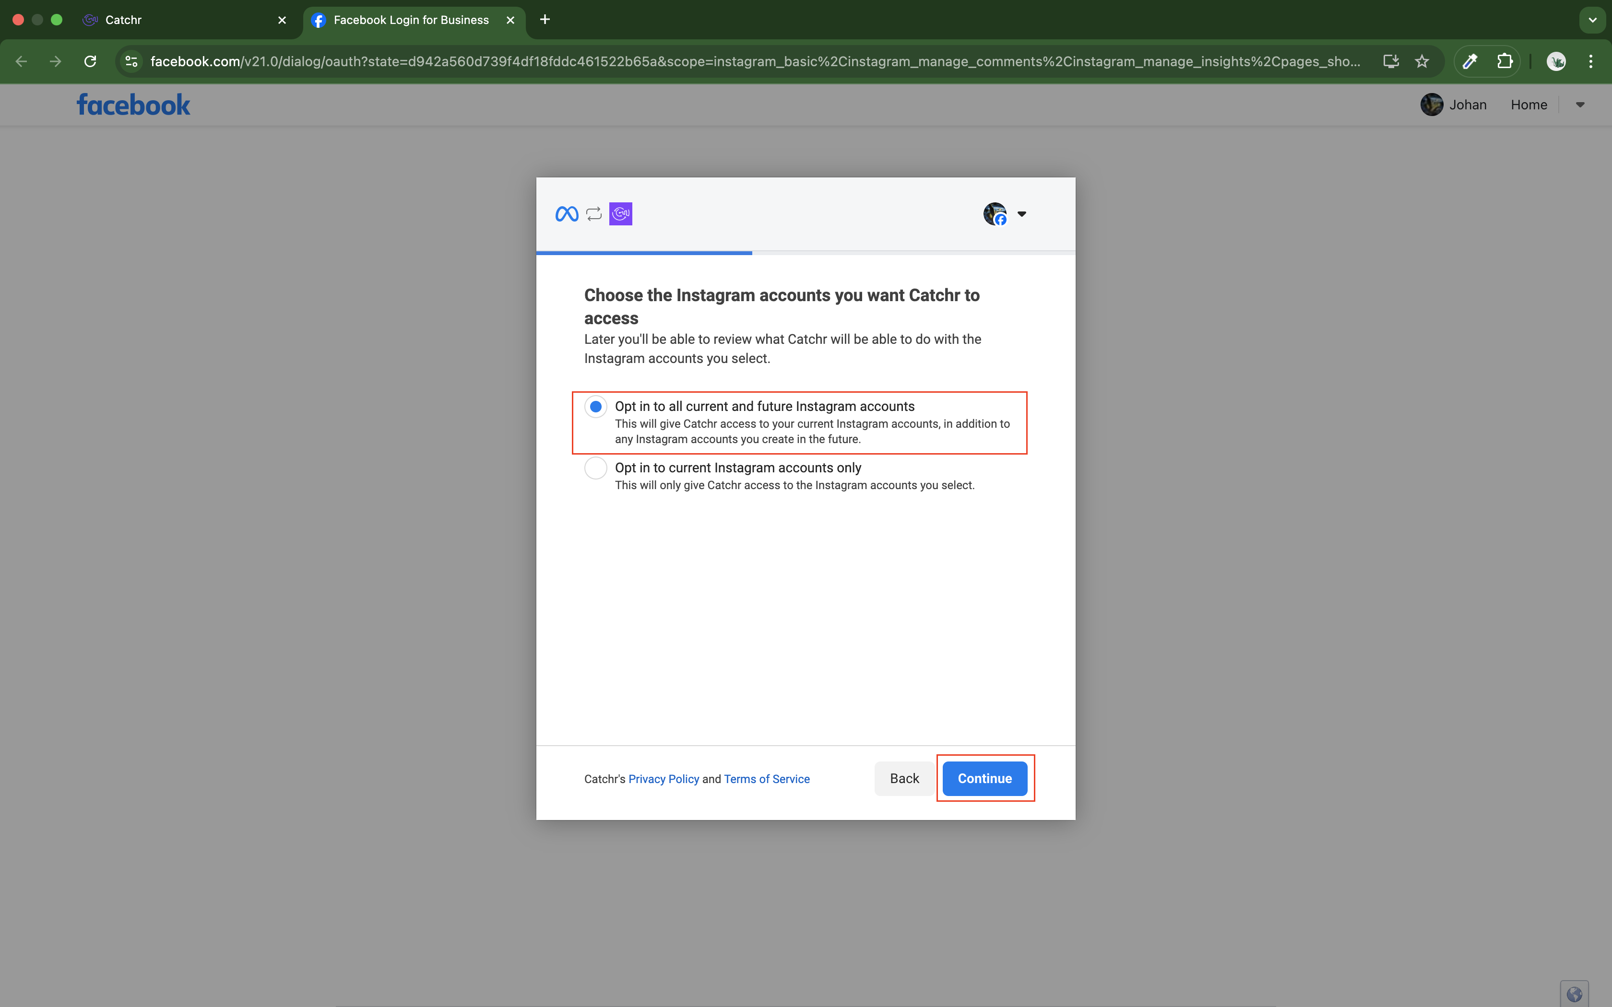Viewport: 1612px width, 1007px height.
Task: Select opt in to current Instagram accounts only
Action: point(595,468)
